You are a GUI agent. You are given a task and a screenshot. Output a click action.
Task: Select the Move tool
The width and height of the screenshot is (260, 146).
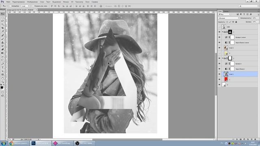(2, 14)
